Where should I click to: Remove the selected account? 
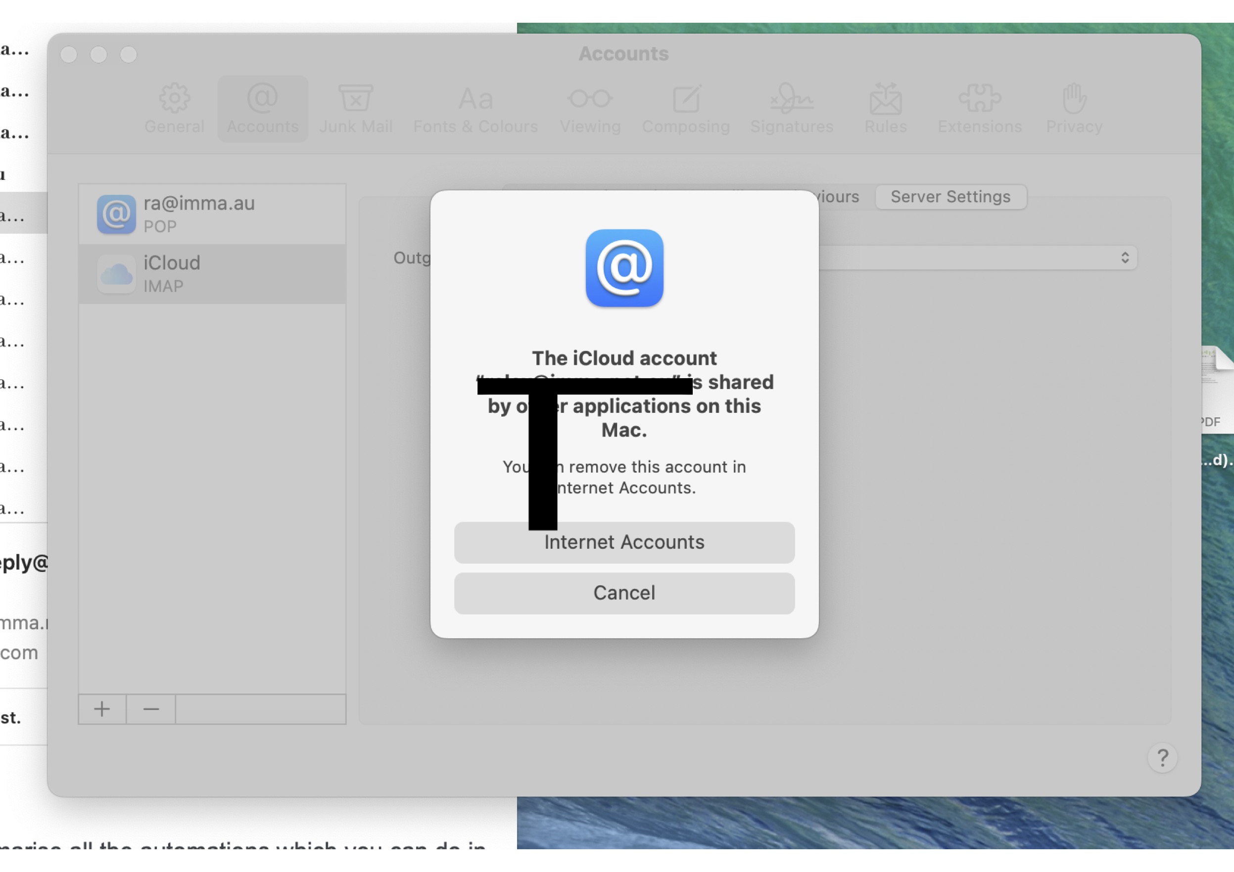(x=150, y=709)
